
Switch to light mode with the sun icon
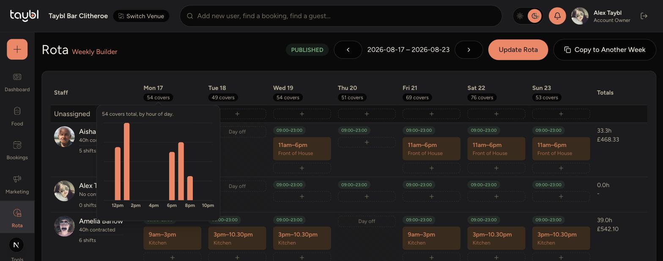520,16
